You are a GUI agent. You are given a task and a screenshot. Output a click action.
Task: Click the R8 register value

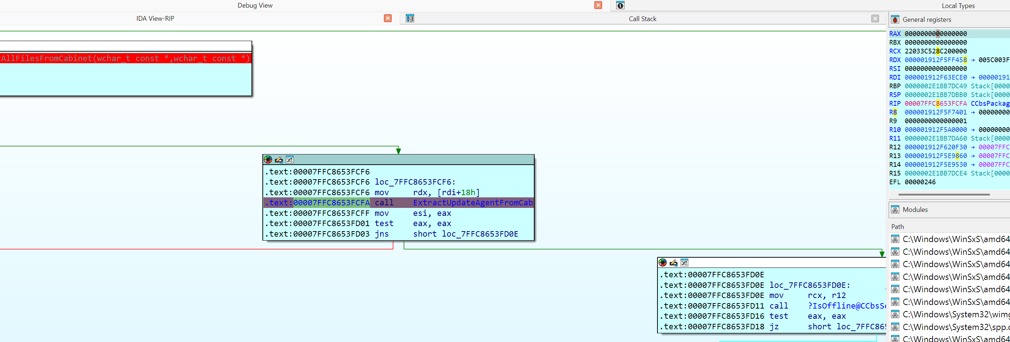(935, 112)
